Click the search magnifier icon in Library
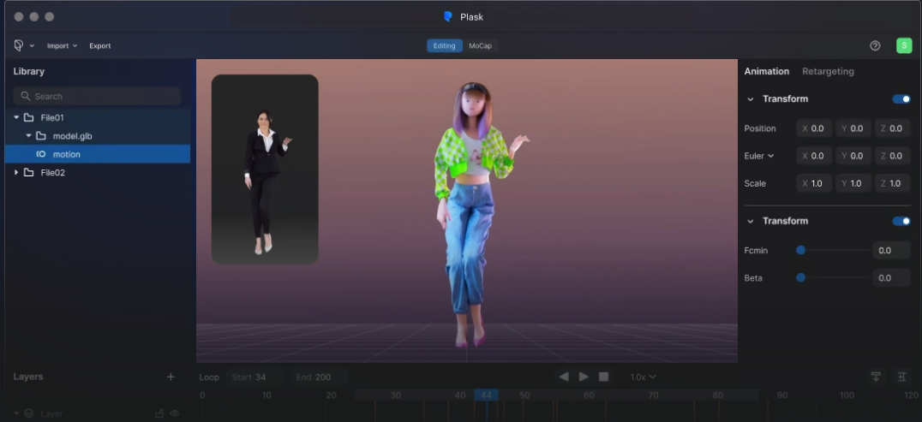The image size is (922, 422). [26, 96]
